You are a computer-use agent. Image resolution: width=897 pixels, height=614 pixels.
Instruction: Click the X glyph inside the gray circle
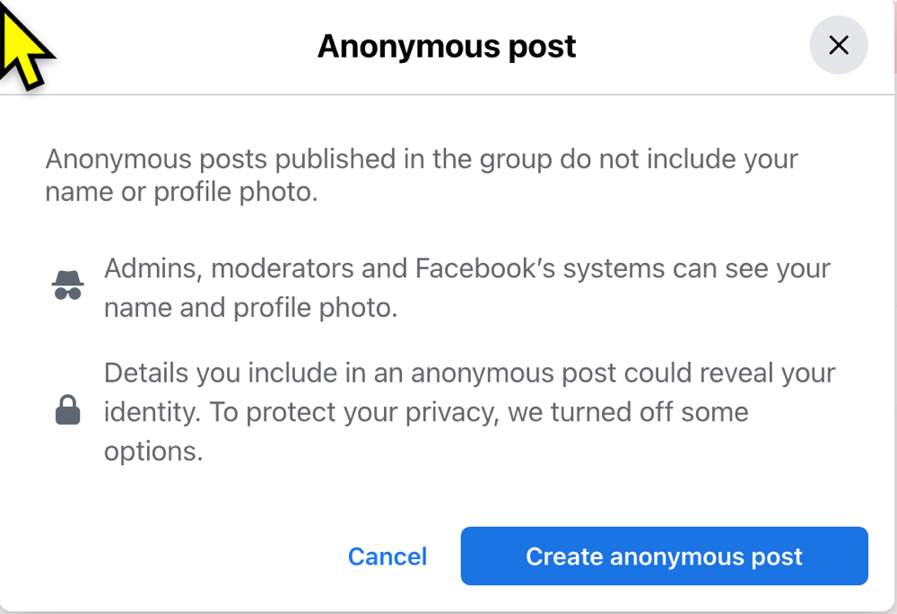tap(838, 45)
